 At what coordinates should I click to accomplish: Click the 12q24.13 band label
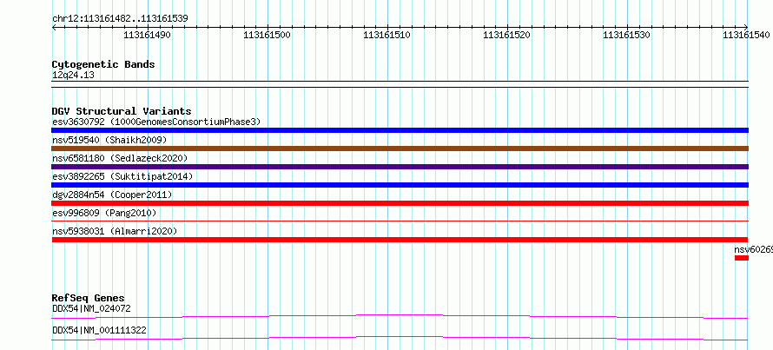pos(73,75)
